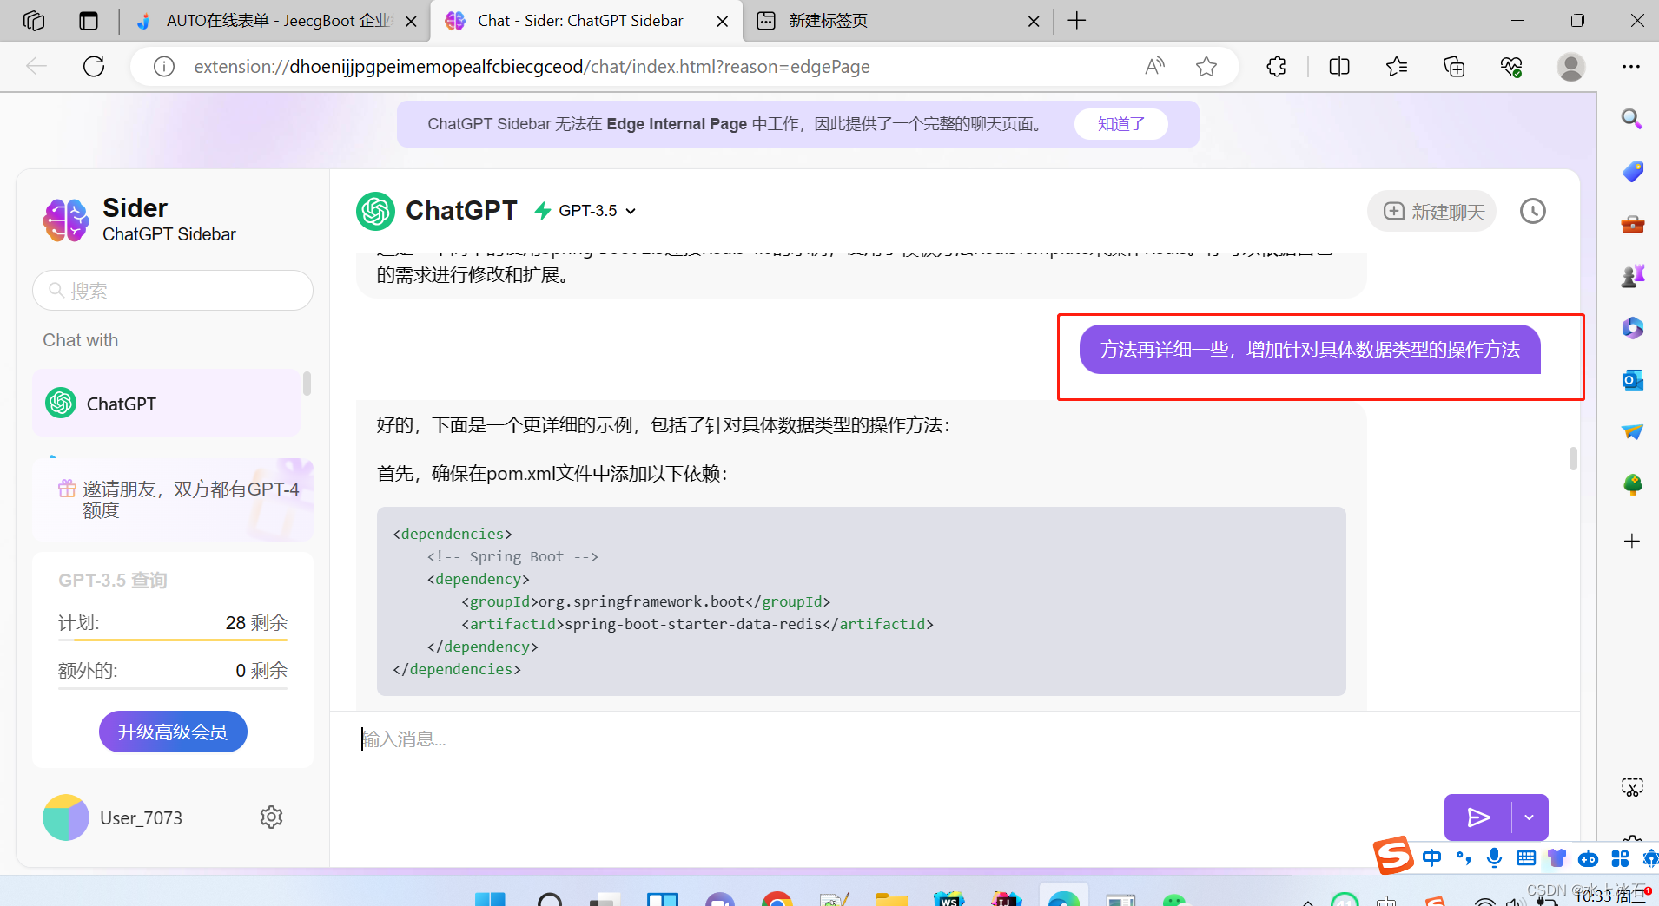The height and width of the screenshot is (906, 1659).
Task: Close the JeecgBoot tab
Action: [411, 22]
